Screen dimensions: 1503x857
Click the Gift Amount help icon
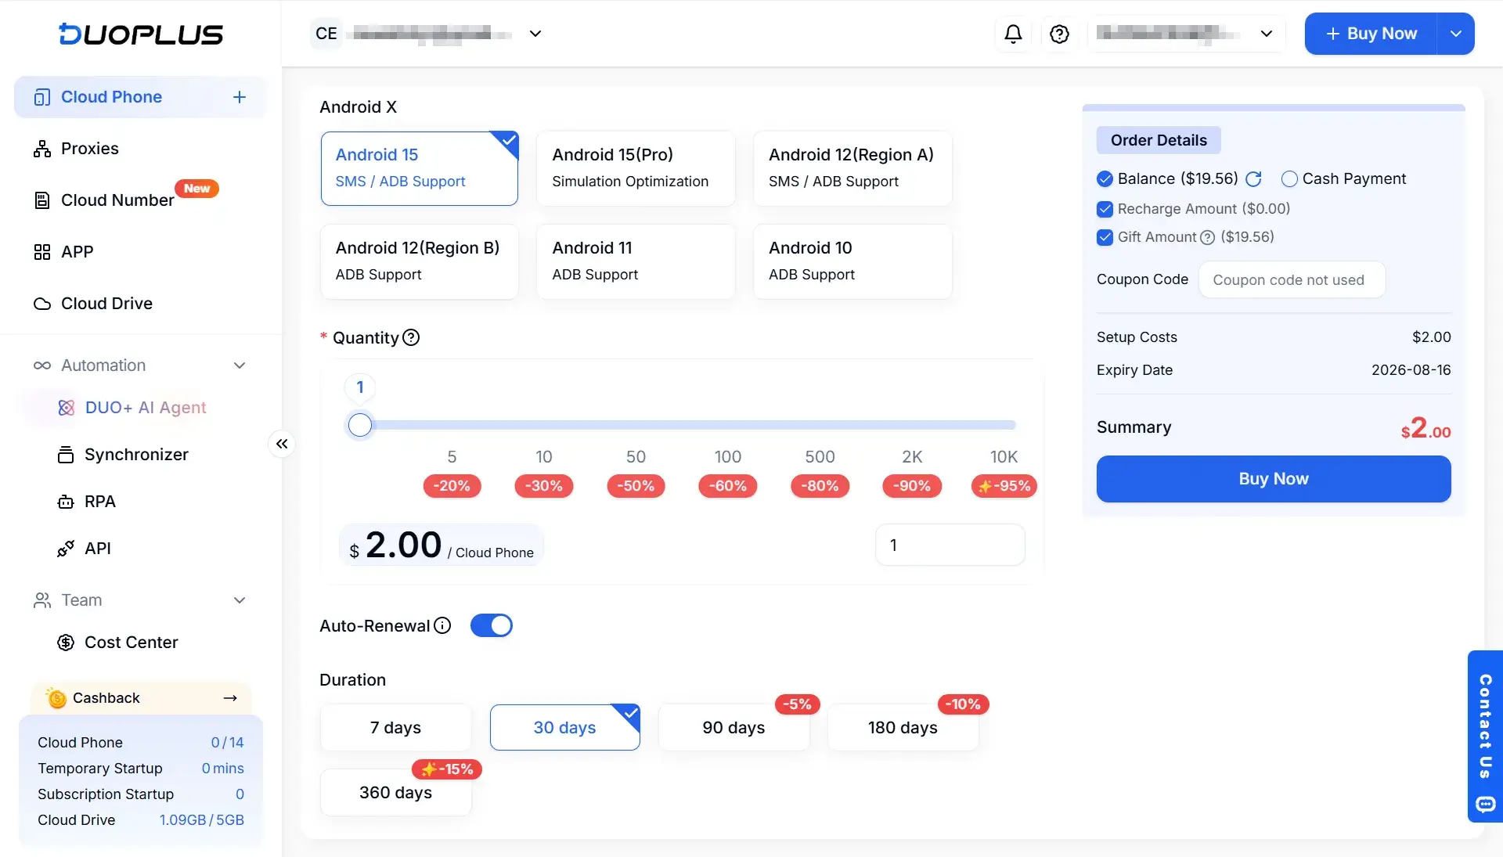click(1207, 237)
